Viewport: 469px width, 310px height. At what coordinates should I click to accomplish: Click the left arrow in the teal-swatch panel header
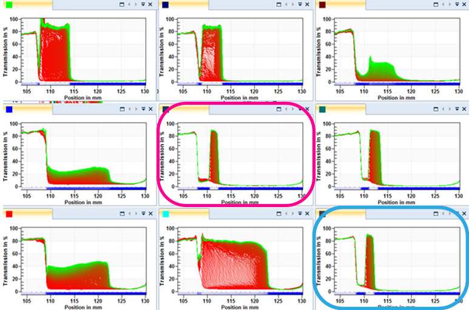point(443,109)
